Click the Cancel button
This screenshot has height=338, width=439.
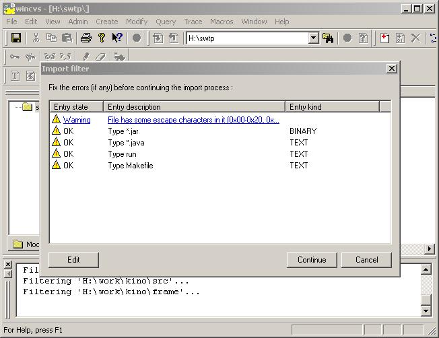[366, 260]
